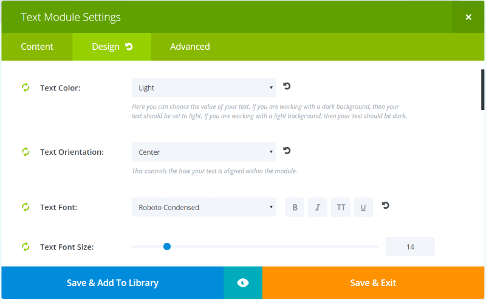Click Save & Add To Library

112,282
